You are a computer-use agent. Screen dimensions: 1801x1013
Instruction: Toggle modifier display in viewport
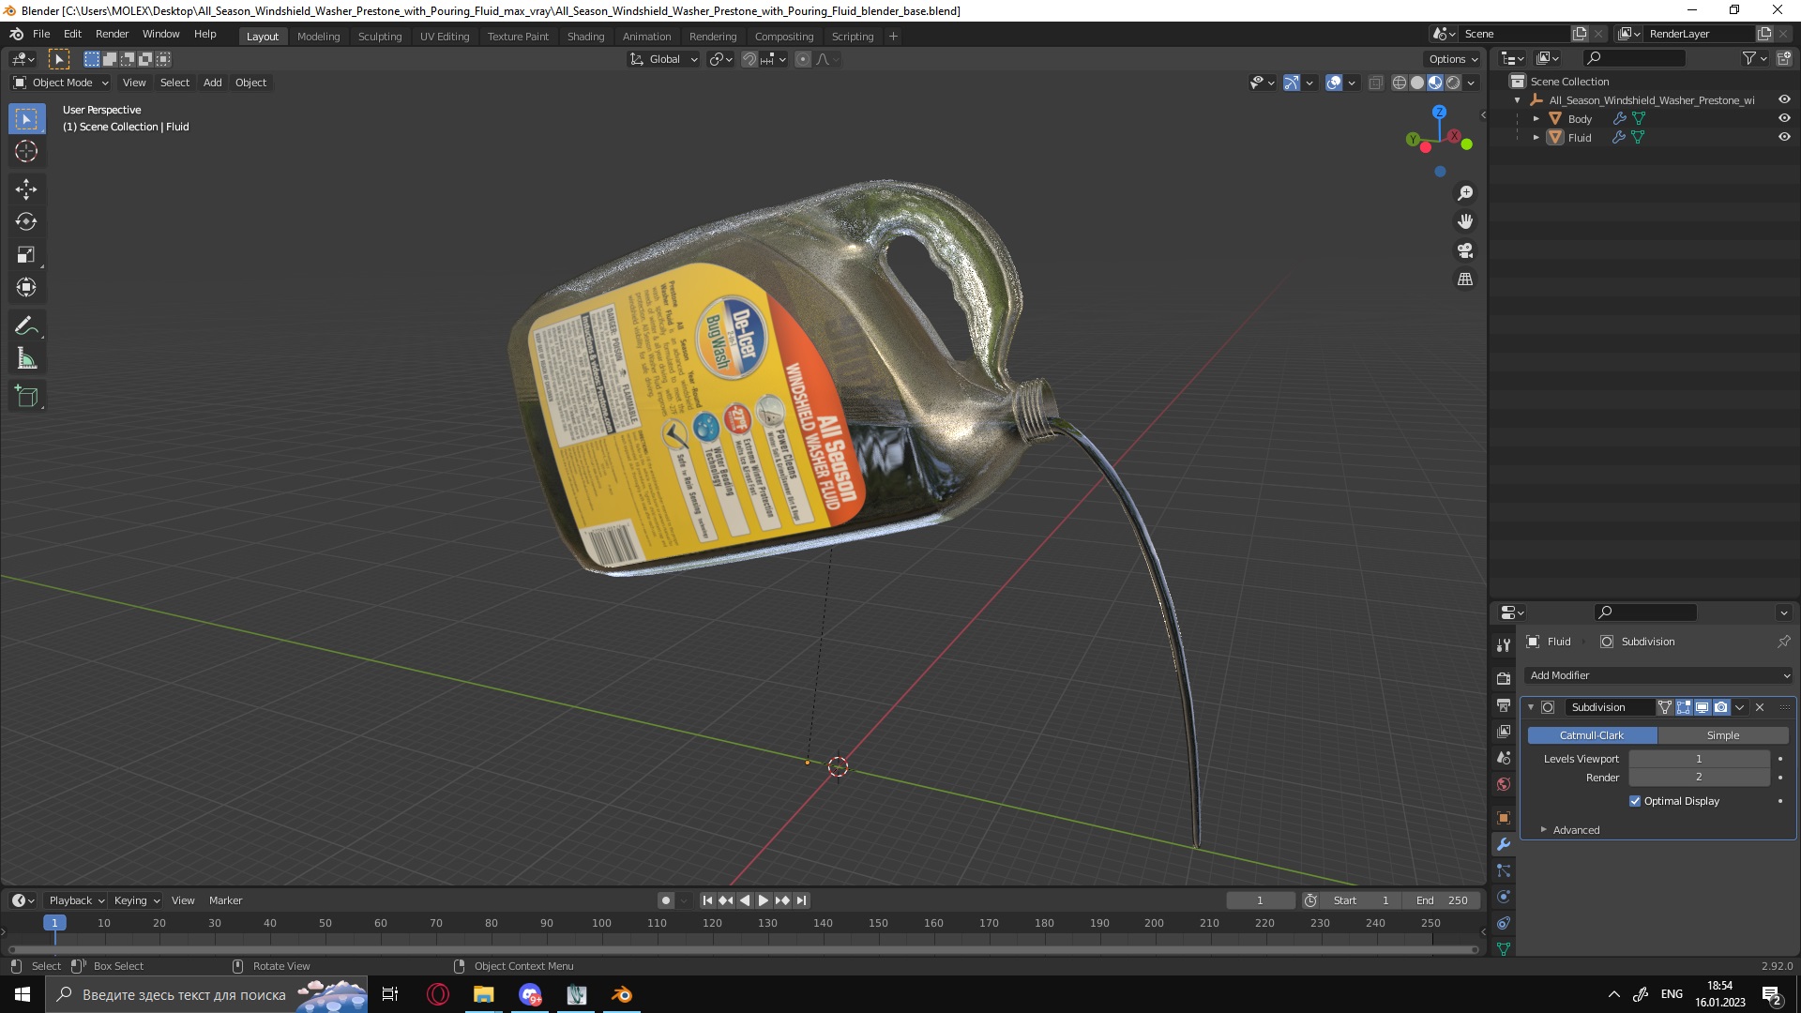point(1702,707)
